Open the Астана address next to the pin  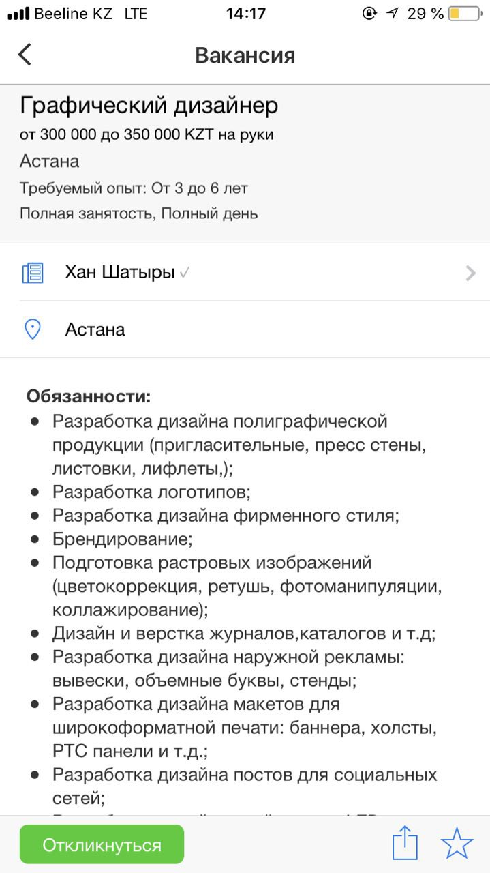pyautogui.click(x=95, y=330)
